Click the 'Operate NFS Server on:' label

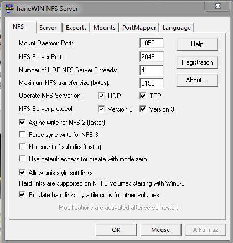50,96
